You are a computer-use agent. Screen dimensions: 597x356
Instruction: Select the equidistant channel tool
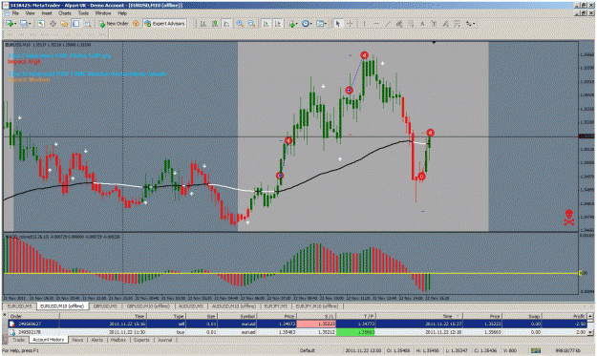[x=399, y=24]
